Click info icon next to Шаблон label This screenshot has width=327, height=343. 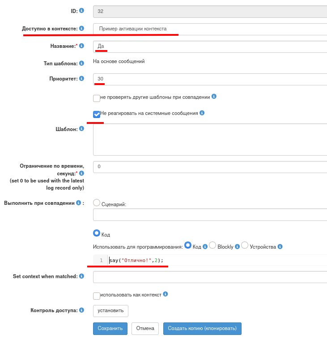pyautogui.click(x=81, y=129)
